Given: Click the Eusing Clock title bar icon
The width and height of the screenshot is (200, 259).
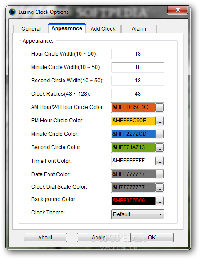Looking at the screenshot, I should [12, 12].
